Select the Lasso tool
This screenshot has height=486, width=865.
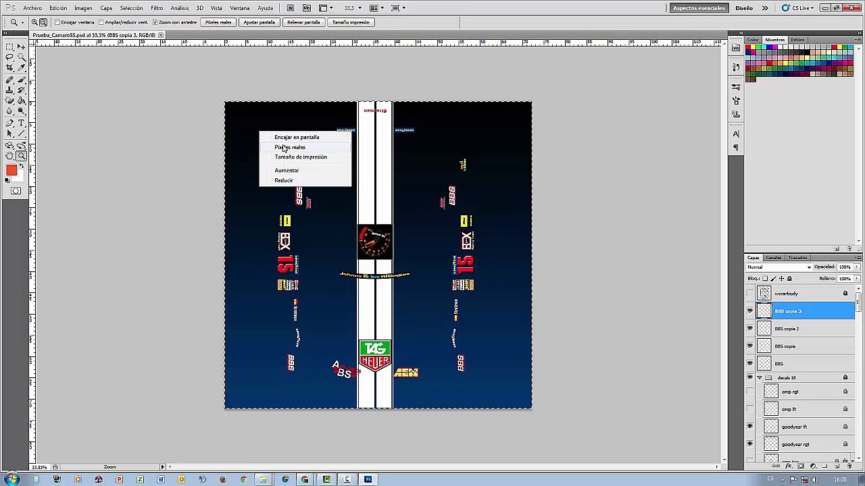click(x=10, y=57)
